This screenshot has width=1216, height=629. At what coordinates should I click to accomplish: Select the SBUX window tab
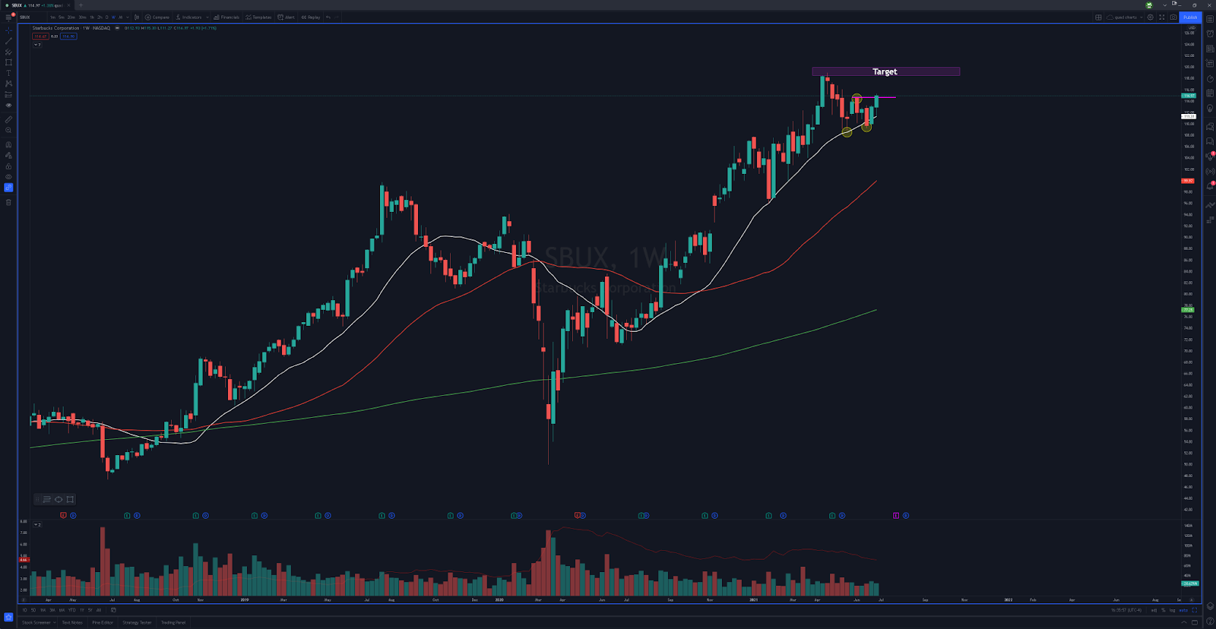(x=36, y=5)
